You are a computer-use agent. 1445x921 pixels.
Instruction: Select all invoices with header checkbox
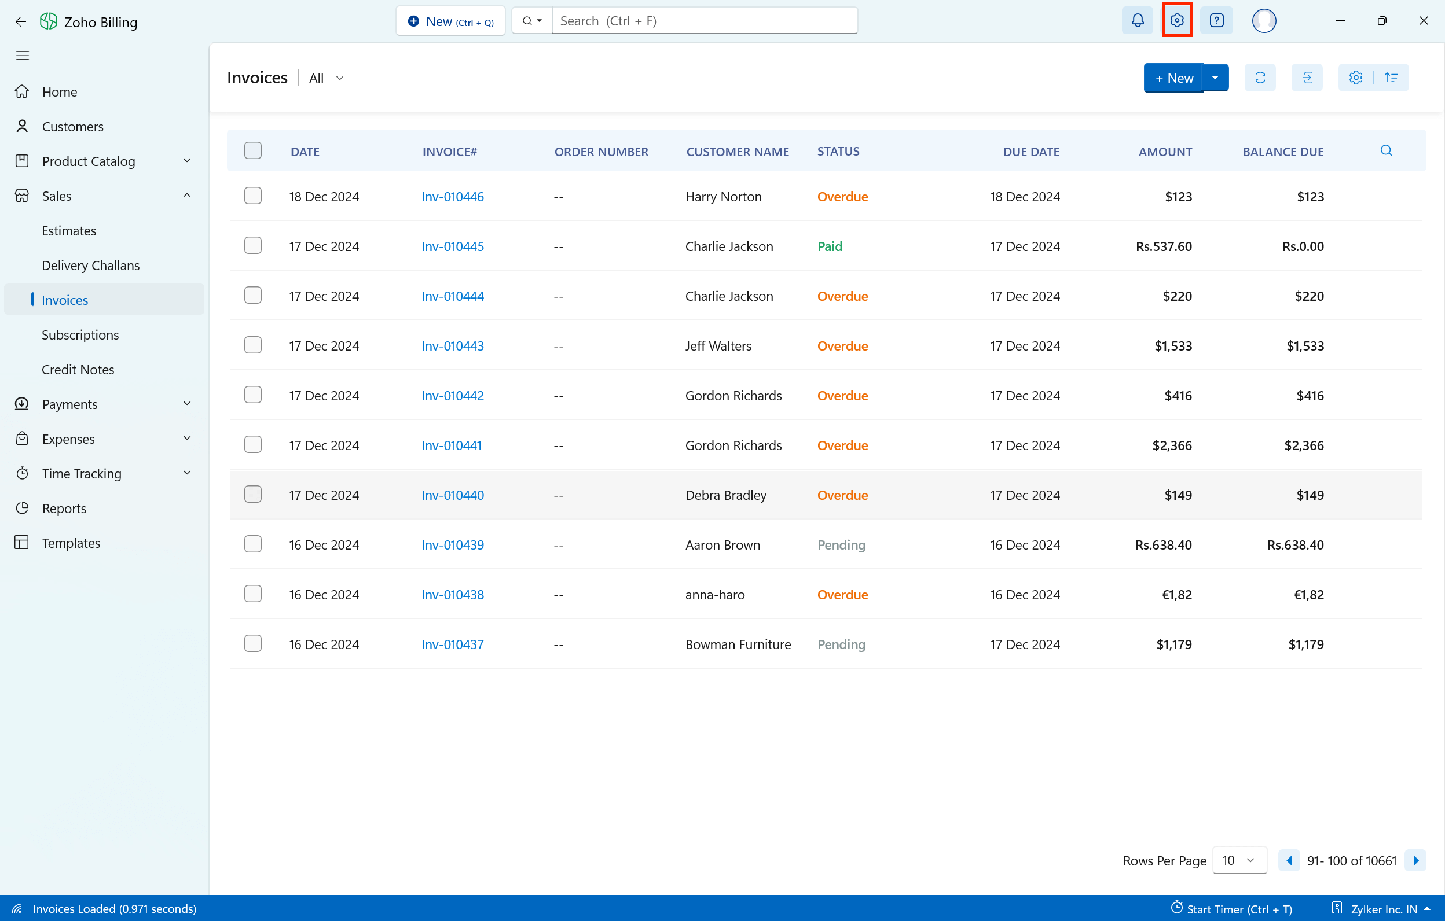[252, 150]
